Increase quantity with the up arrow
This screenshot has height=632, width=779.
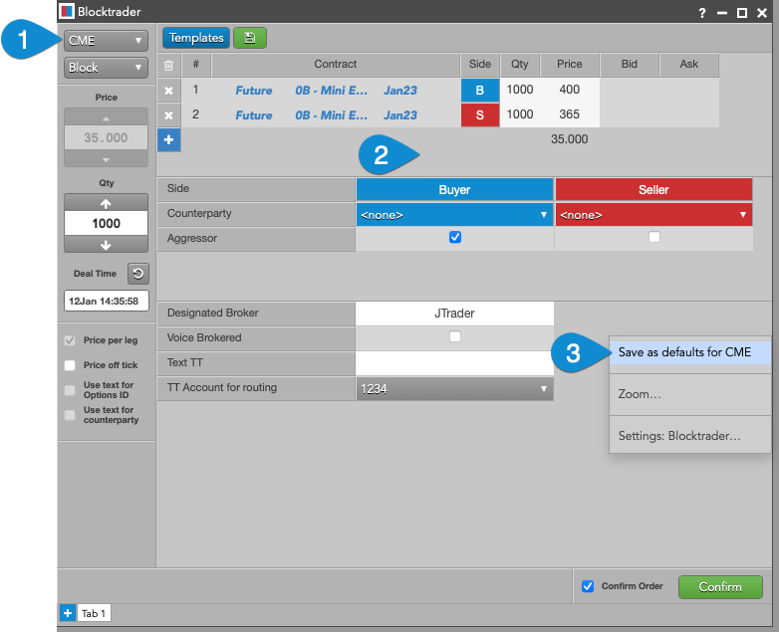[x=106, y=202]
